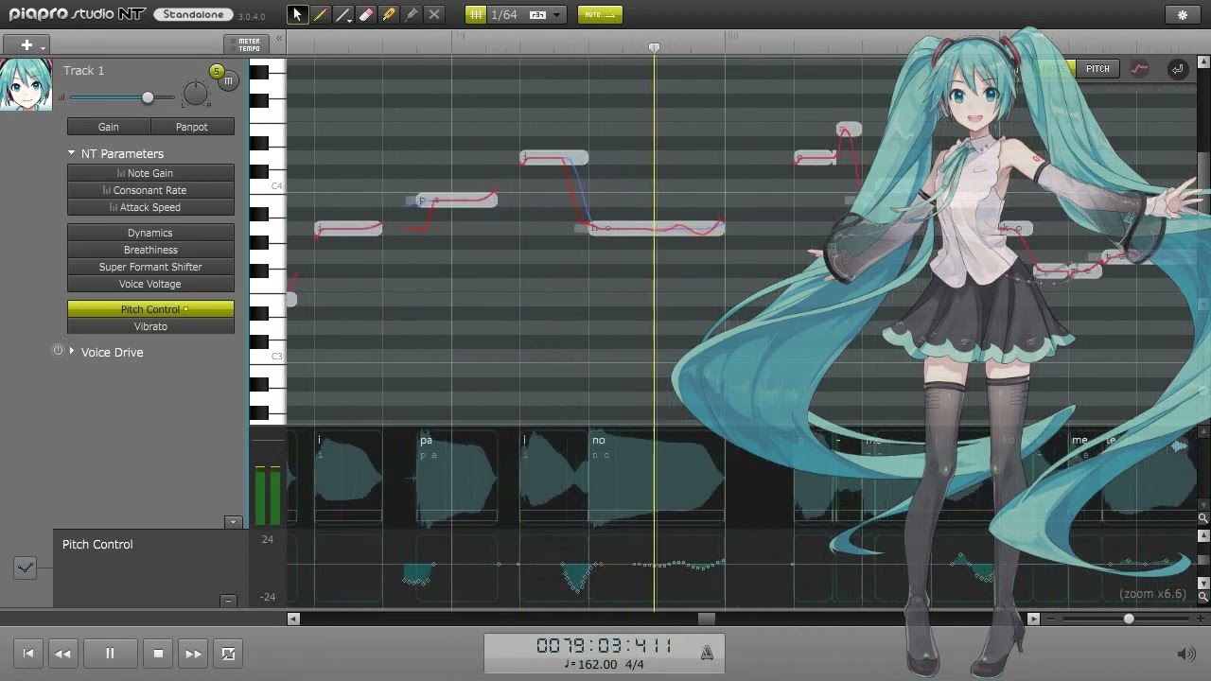Click the Miku track avatar thumbnail
The height and width of the screenshot is (681, 1211).
pyautogui.click(x=26, y=85)
